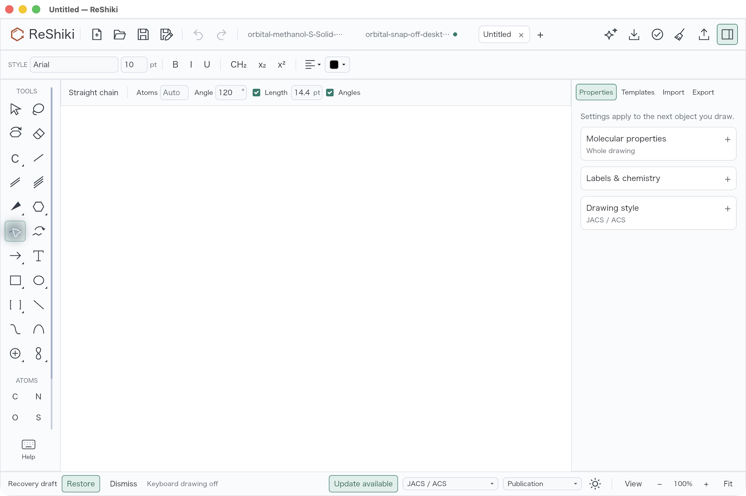Open the black text color swatch

click(x=337, y=65)
